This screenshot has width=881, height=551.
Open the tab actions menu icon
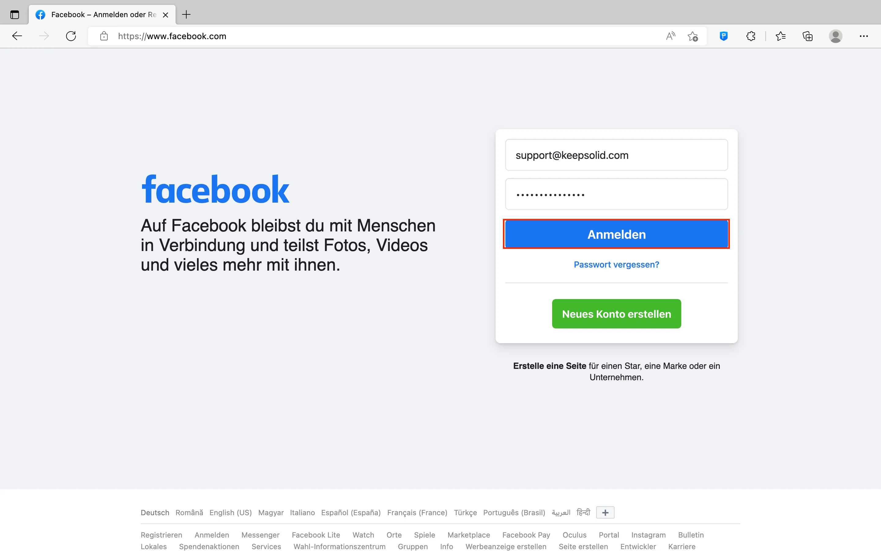pyautogui.click(x=15, y=15)
